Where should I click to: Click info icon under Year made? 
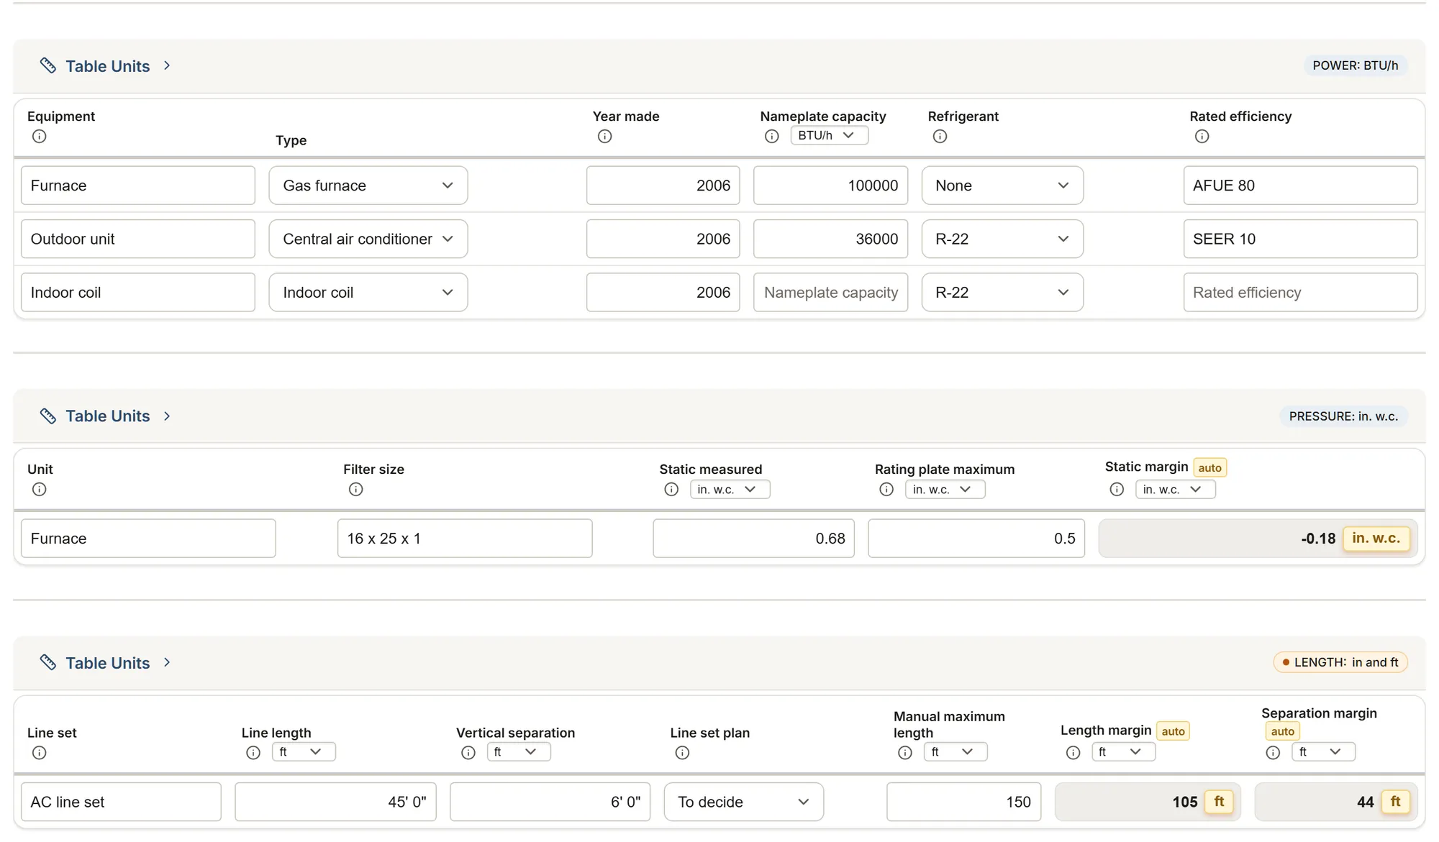pos(605,136)
